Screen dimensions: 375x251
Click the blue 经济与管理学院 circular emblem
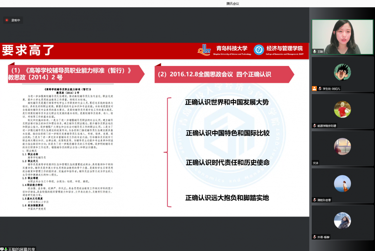click(x=259, y=50)
